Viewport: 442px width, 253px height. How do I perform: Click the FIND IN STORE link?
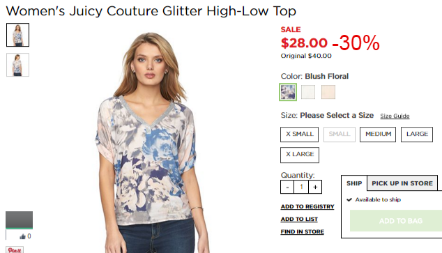tap(302, 231)
